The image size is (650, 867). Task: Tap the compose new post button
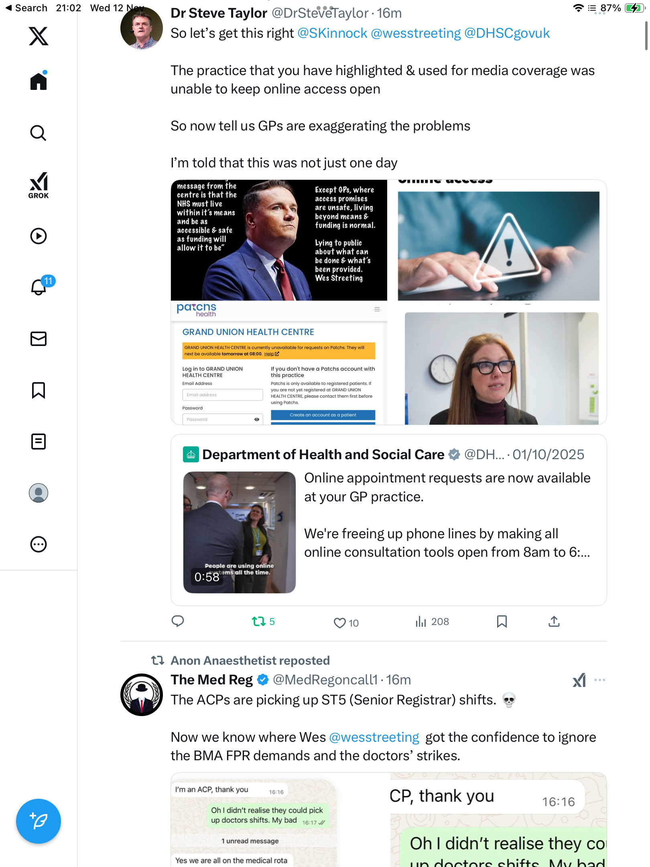(x=39, y=821)
